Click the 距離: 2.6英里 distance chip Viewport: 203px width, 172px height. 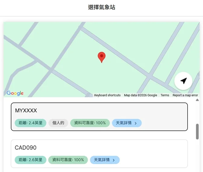(x=31, y=160)
